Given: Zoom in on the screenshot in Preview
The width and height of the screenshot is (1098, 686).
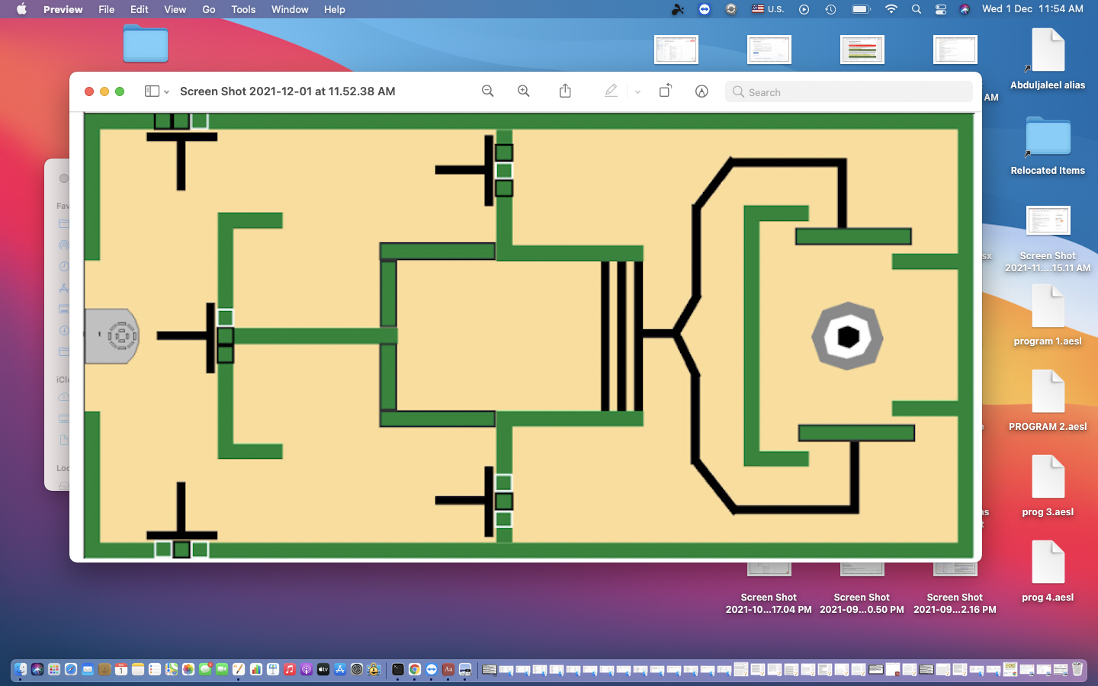Looking at the screenshot, I should (524, 91).
